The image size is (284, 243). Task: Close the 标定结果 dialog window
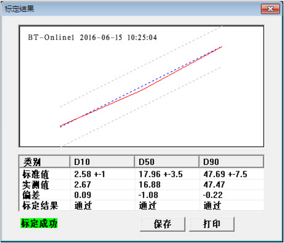click(x=270, y=9)
